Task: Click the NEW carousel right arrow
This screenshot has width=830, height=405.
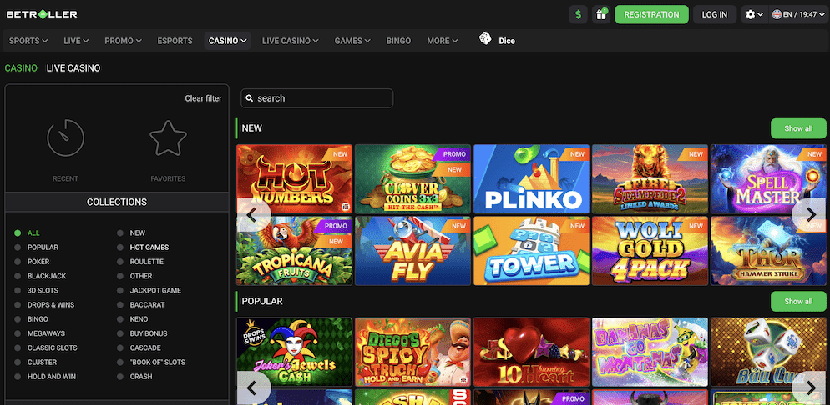Action: [811, 214]
